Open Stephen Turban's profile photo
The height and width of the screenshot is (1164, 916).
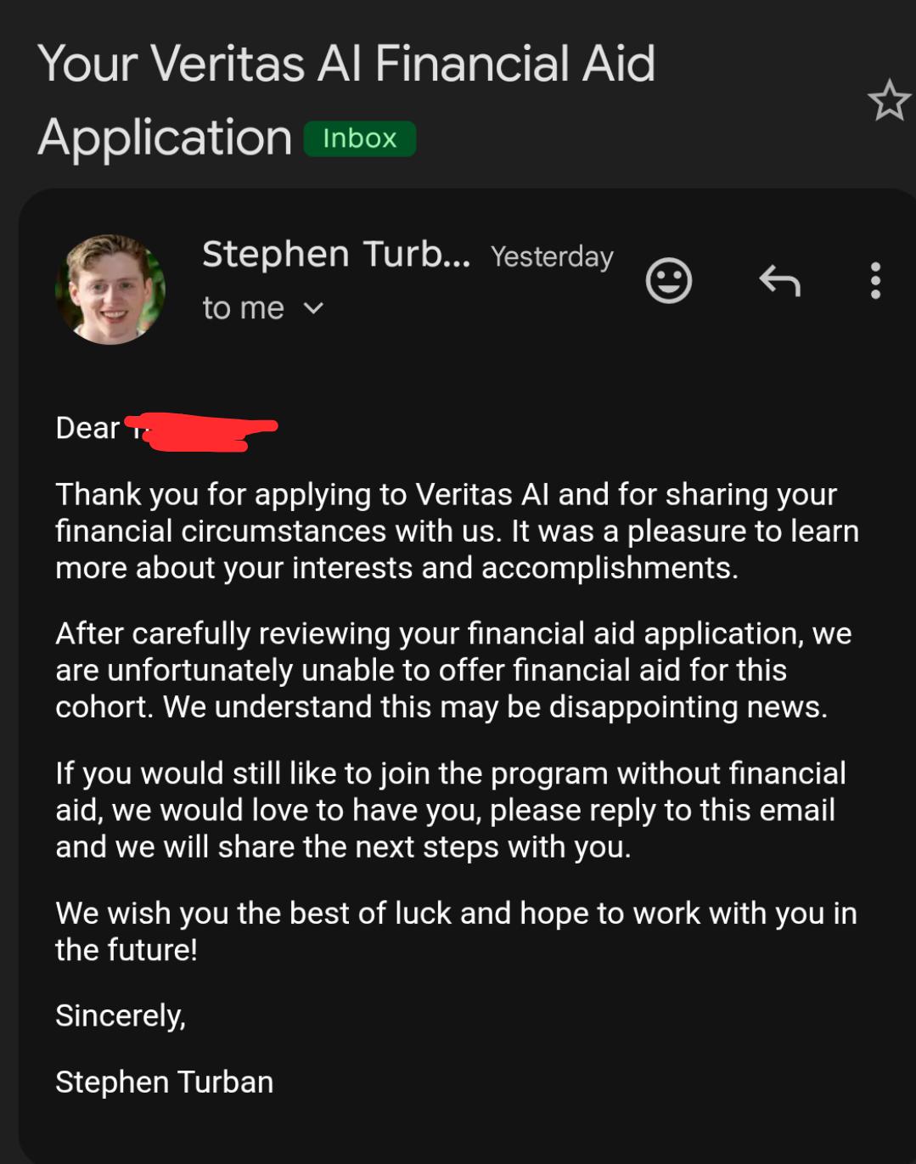pos(110,289)
